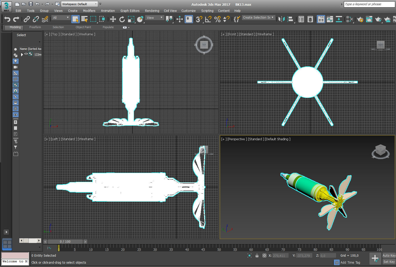Viewport: 396px width, 267px height.
Task: Activate Select and Link tool
Action: tap(27, 19)
